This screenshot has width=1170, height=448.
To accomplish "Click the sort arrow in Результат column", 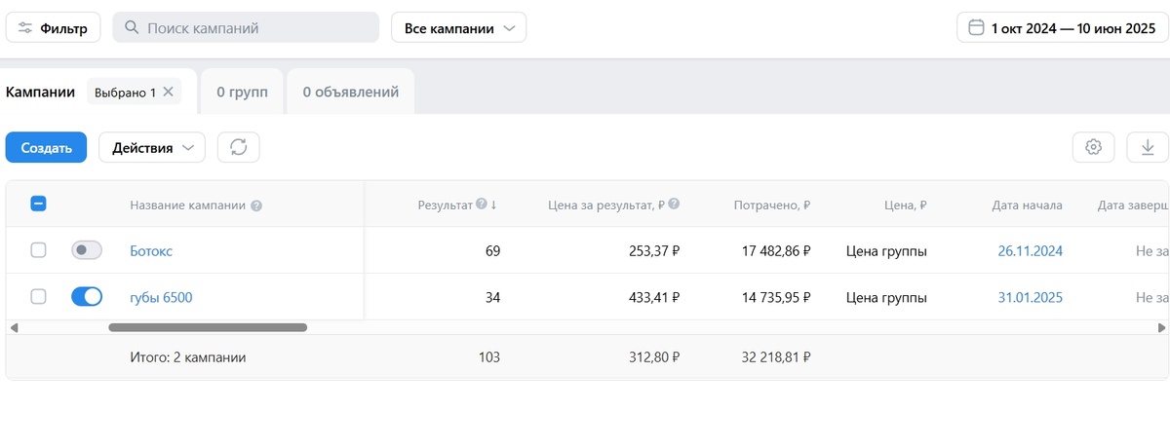I will [493, 205].
